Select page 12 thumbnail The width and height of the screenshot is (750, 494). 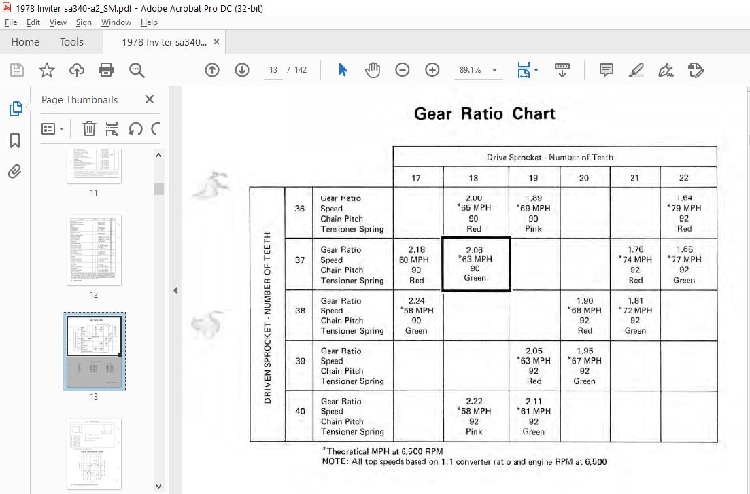click(94, 249)
